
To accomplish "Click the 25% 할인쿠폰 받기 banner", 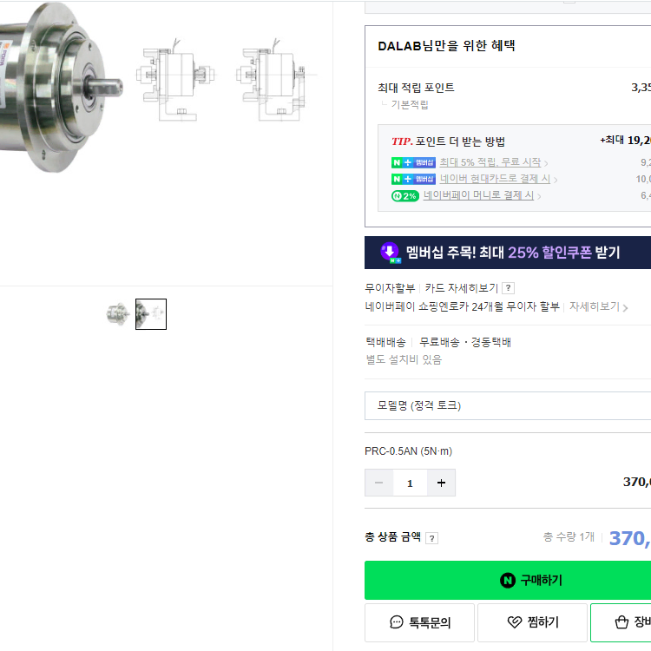I will tap(508, 253).
